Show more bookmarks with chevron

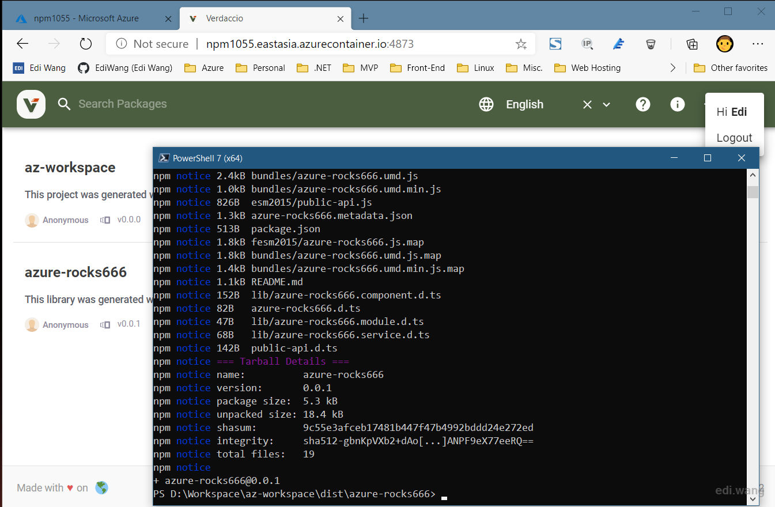[x=672, y=68]
